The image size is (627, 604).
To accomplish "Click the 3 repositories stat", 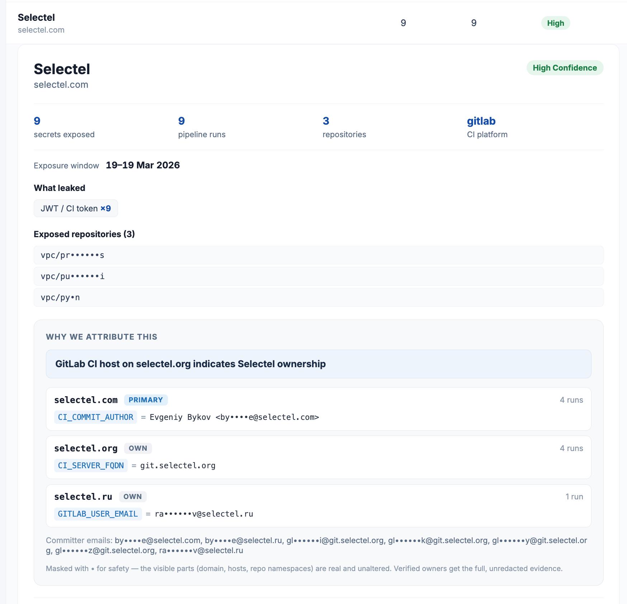I will point(344,127).
